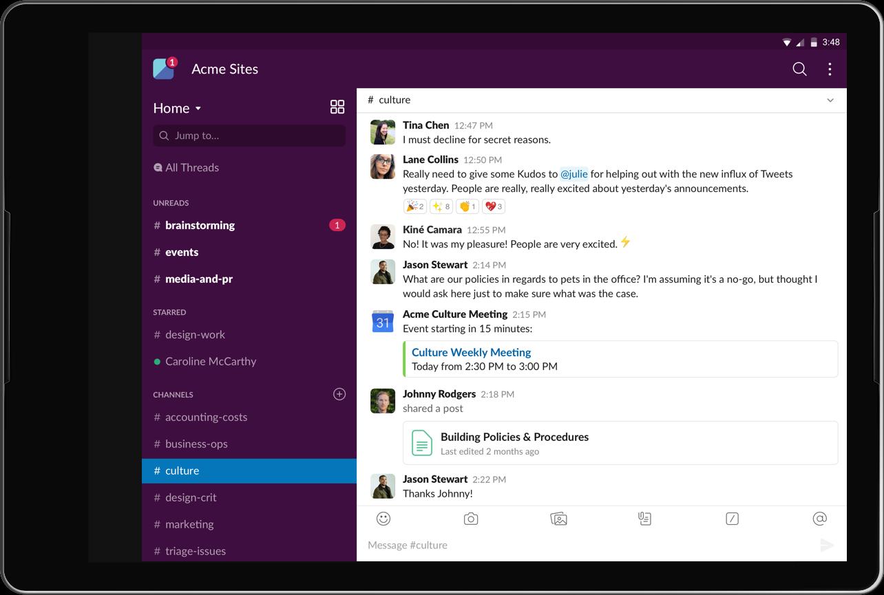The image size is (884, 595).
Task: Tap the STARRED section header
Action: click(169, 312)
